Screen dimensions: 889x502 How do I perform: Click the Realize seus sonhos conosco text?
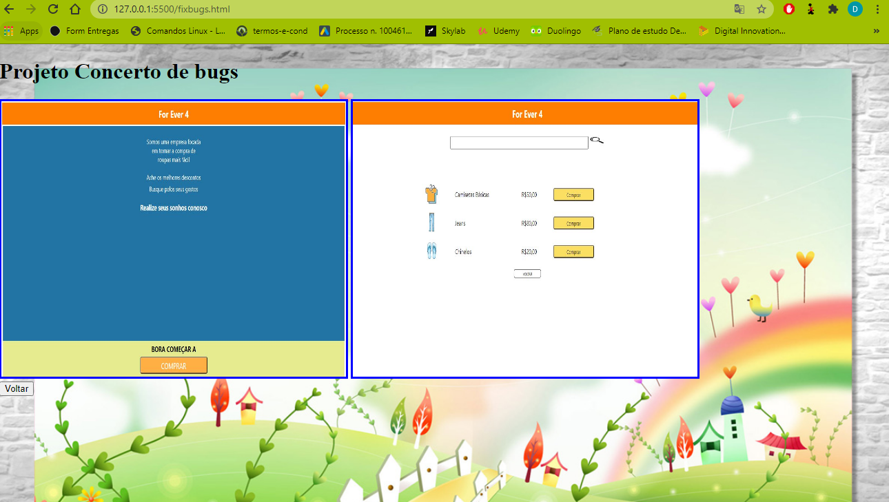coord(174,208)
